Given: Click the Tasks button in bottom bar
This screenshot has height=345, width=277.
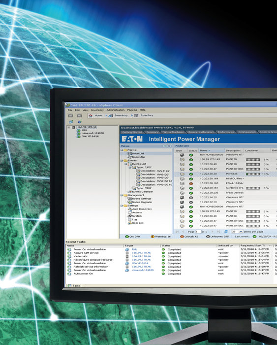Looking at the screenshot, I should [74, 285].
